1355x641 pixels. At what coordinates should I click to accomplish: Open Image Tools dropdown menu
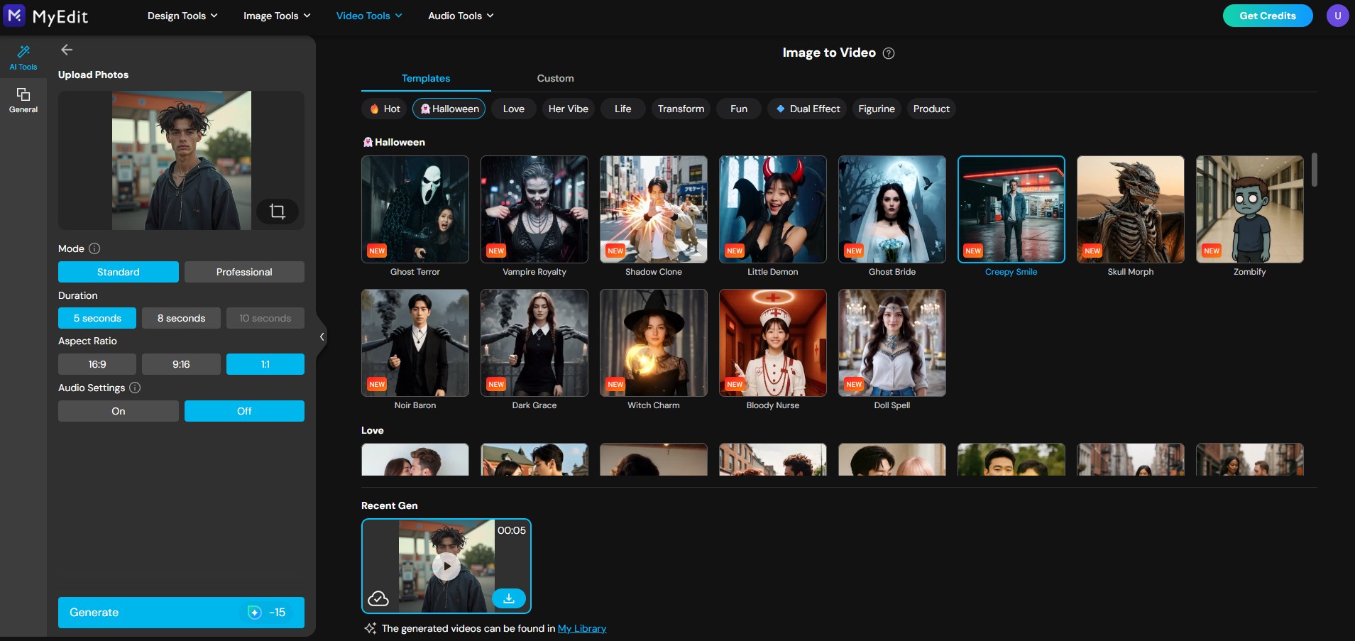(x=277, y=16)
